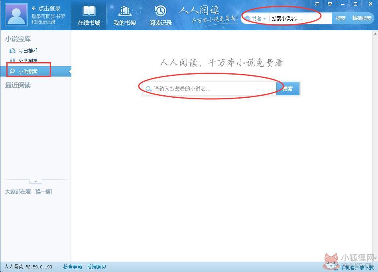Click the 点击登录 login link
Viewport: 378px width, 272px height.
tap(46, 8)
